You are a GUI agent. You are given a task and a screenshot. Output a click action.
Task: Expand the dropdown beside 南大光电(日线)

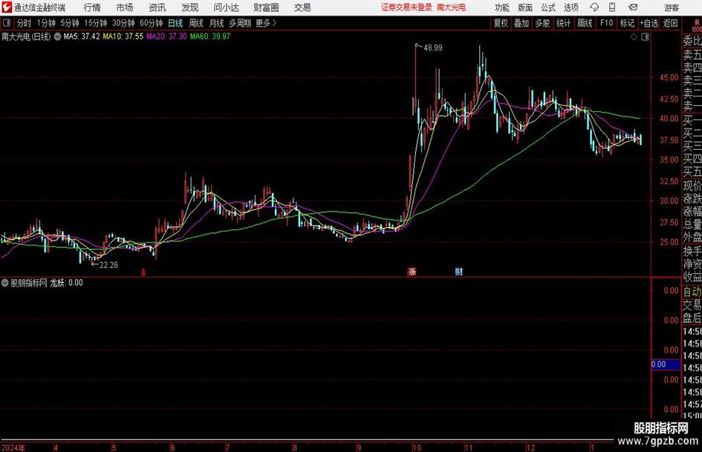[x=57, y=36]
